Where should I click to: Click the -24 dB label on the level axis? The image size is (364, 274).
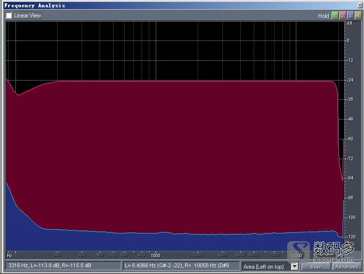pos(350,80)
